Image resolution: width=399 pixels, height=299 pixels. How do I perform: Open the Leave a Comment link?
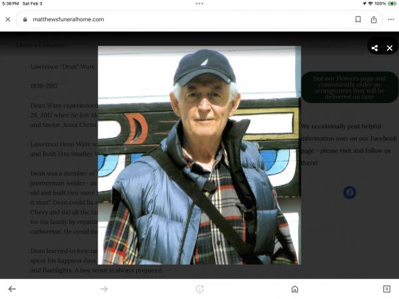pyautogui.click(x=41, y=45)
